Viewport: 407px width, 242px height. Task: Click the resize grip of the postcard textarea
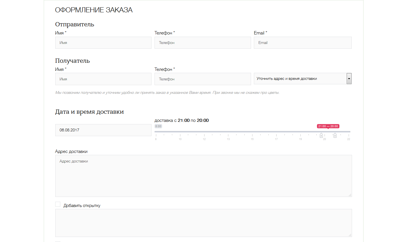pyautogui.click(x=350, y=235)
